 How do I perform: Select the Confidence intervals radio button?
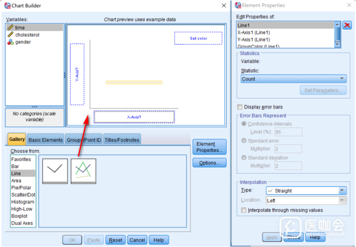pos(244,124)
